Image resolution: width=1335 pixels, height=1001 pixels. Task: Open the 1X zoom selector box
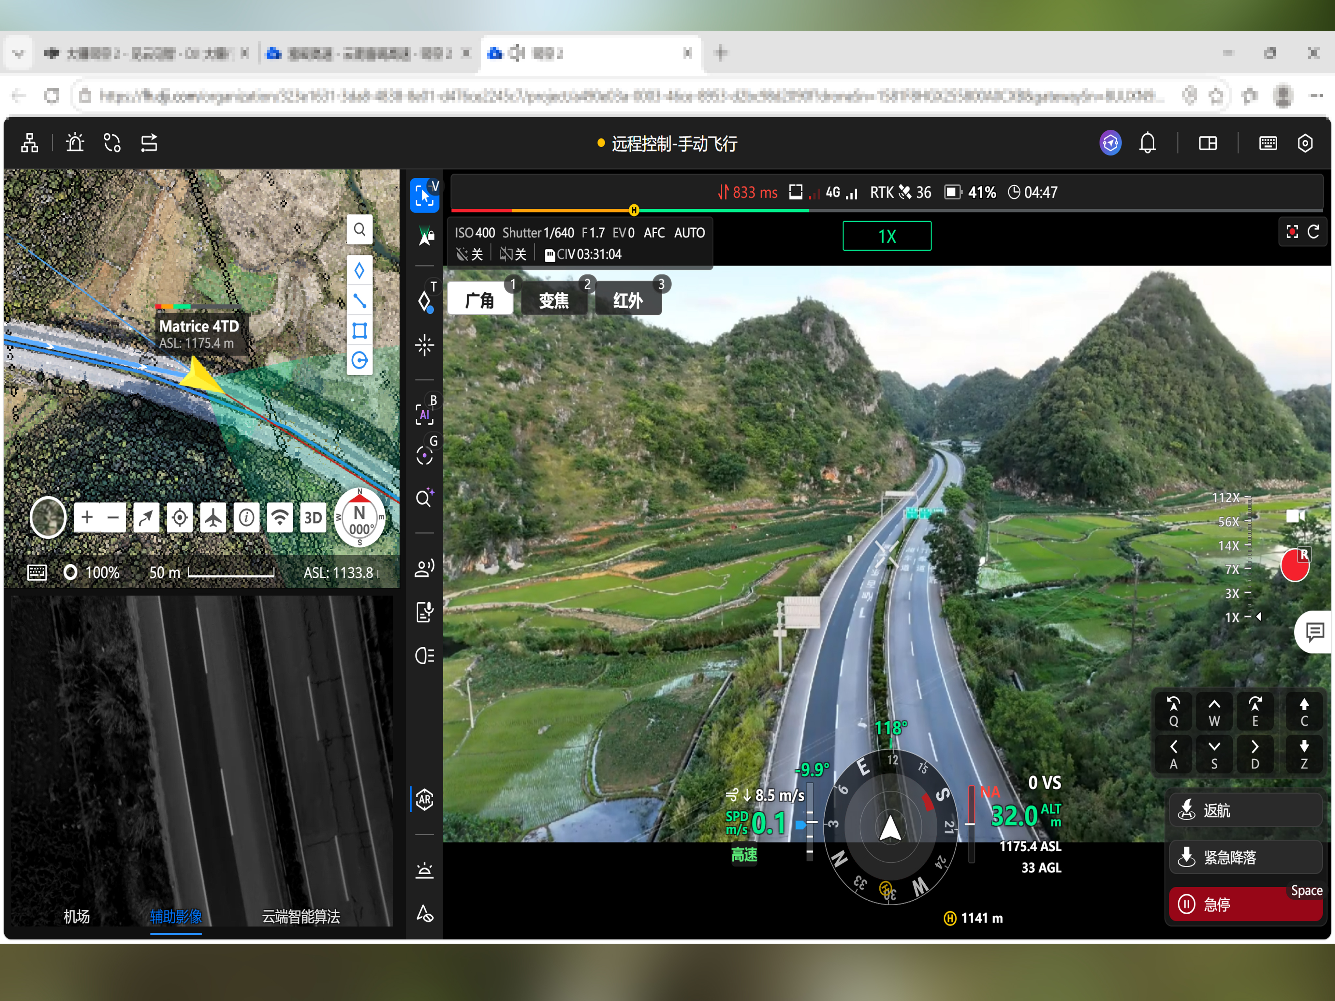tap(887, 236)
